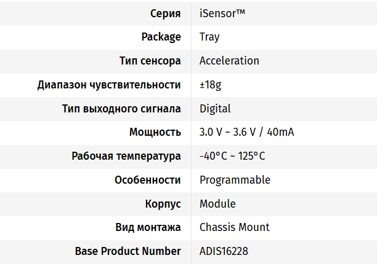
Task: Select the "Acceleration" sensor type value
Action: click(x=229, y=61)
